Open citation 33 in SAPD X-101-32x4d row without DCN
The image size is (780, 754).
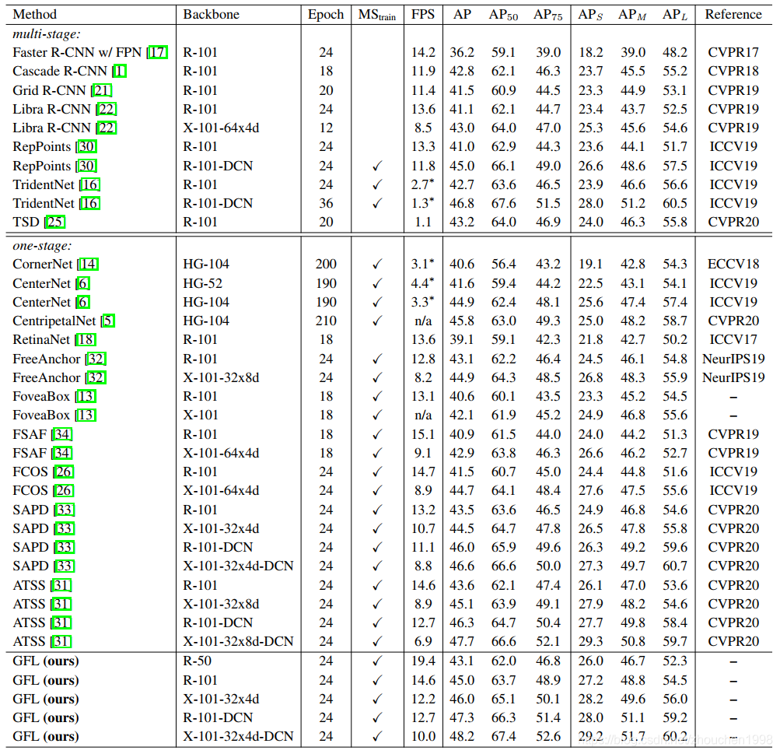(65, 528)
